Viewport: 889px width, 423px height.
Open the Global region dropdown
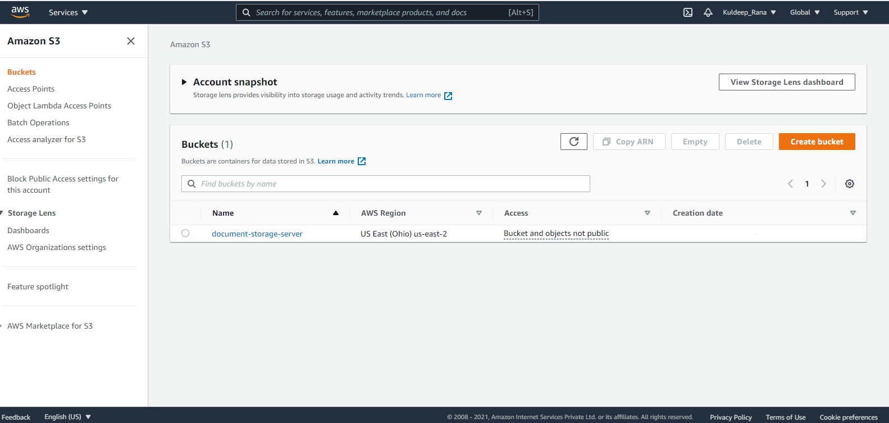tap(805, 12)
